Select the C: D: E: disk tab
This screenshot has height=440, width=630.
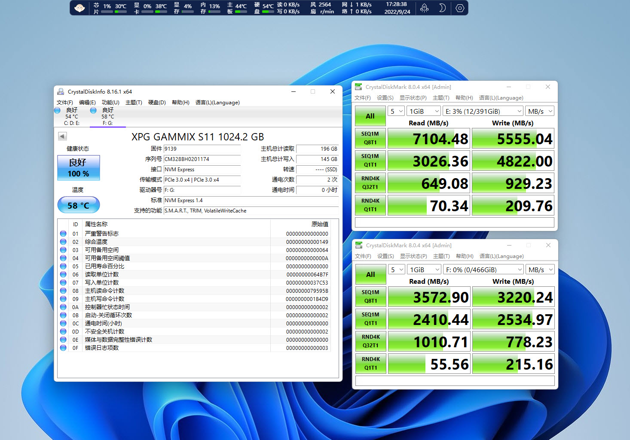click(x=71, y=116)
